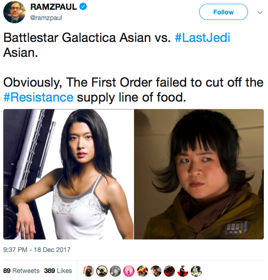Open the prohibition-sign liker avatar
This screenshot has width=268, height=280.
[x=102, y=271]
